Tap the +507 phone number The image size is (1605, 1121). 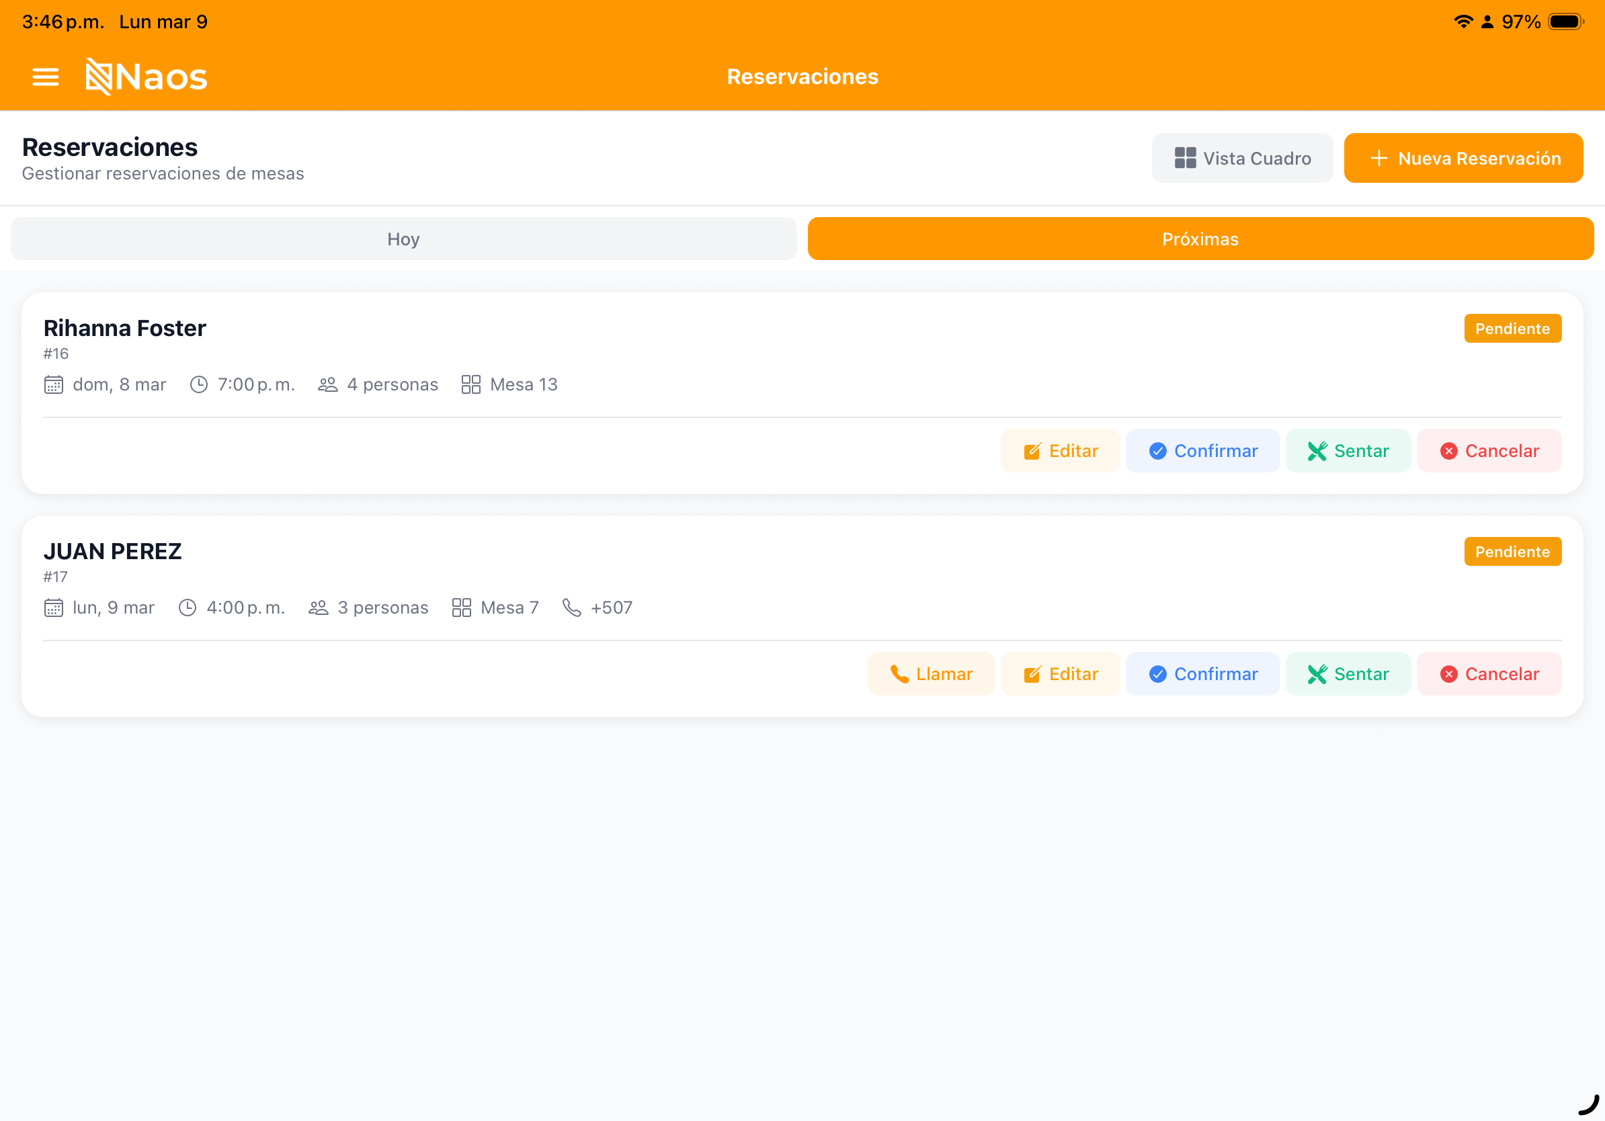pyautogui.click(x=610, y=608)
